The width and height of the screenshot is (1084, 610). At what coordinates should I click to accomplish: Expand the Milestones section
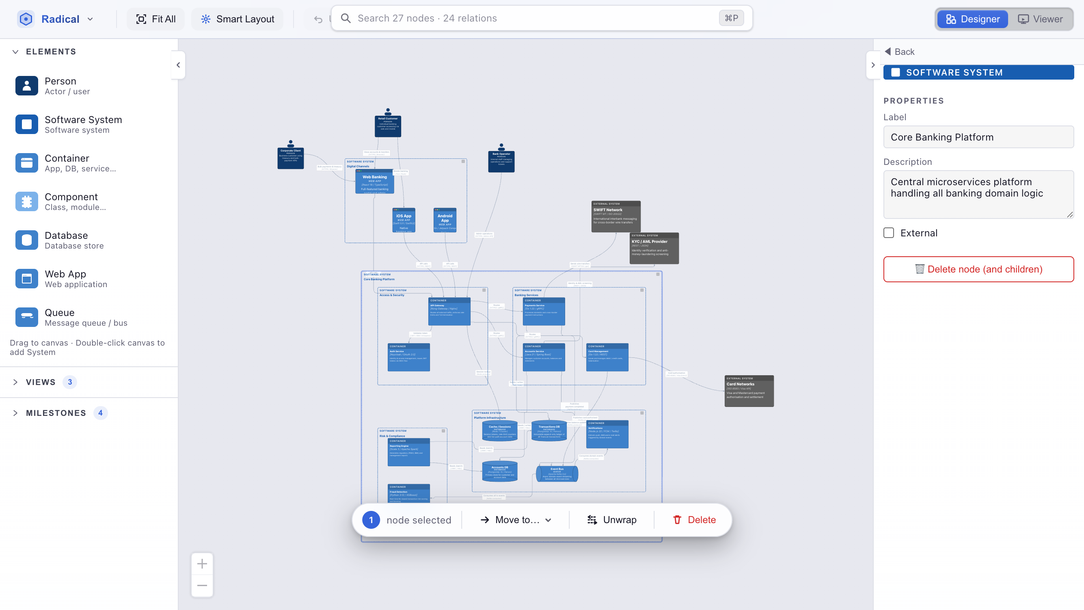coord(15,413)
